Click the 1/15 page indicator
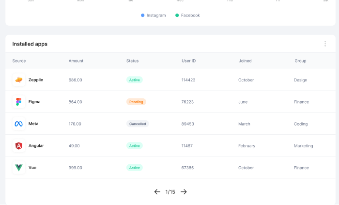 coord(170,192)
